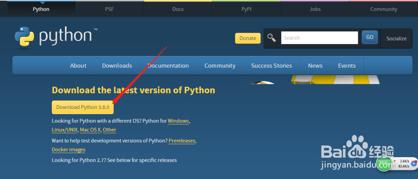Expand the Documentation navigation menu
The height and width of the screenshot is (179, 418).
pos(168,65)
